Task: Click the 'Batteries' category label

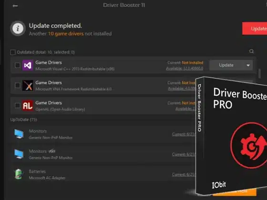Action: [37, 171]
